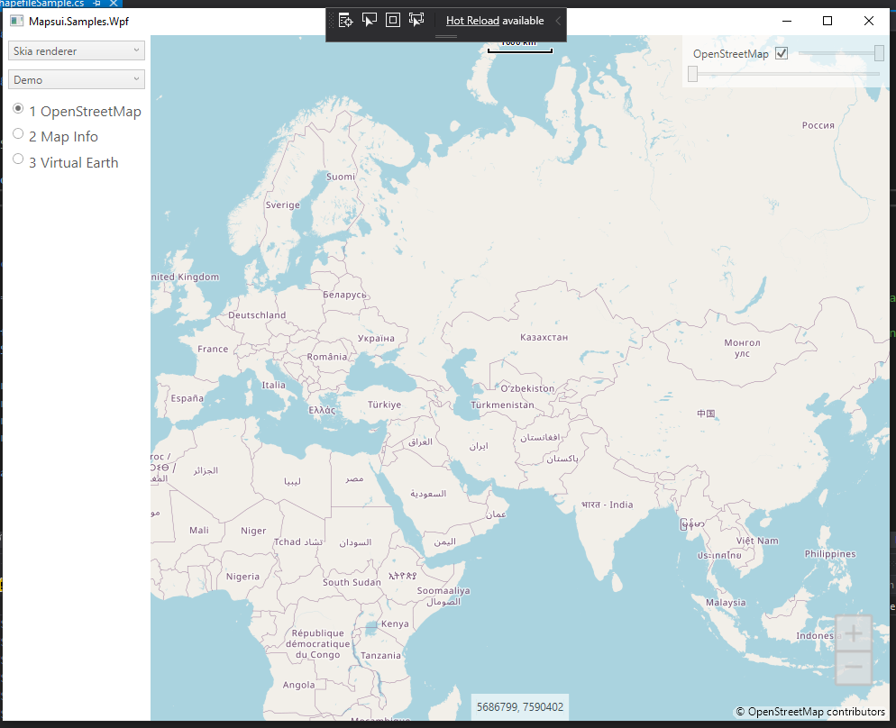Click the pin icon on the ShapefileSample.cs tab
896x728 pixels.
pos(97,4)
